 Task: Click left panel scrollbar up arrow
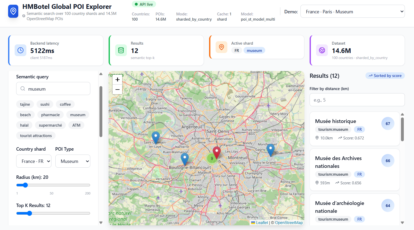tap(101, 74)
